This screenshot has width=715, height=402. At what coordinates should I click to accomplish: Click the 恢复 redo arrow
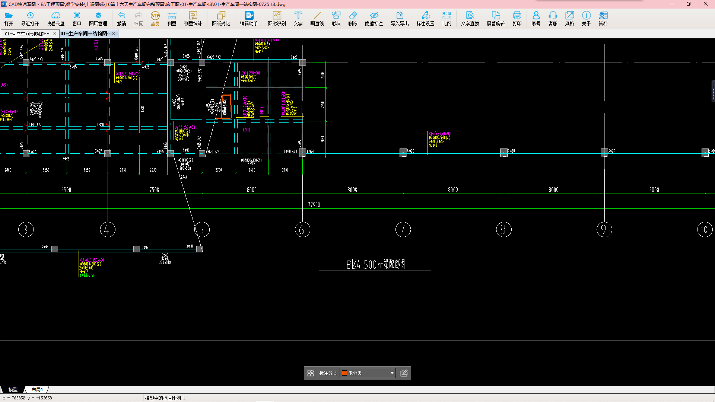(x=138, y=18)
